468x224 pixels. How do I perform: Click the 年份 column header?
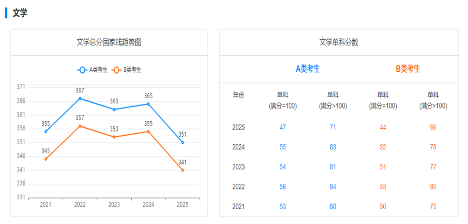(x=238, y=95)
